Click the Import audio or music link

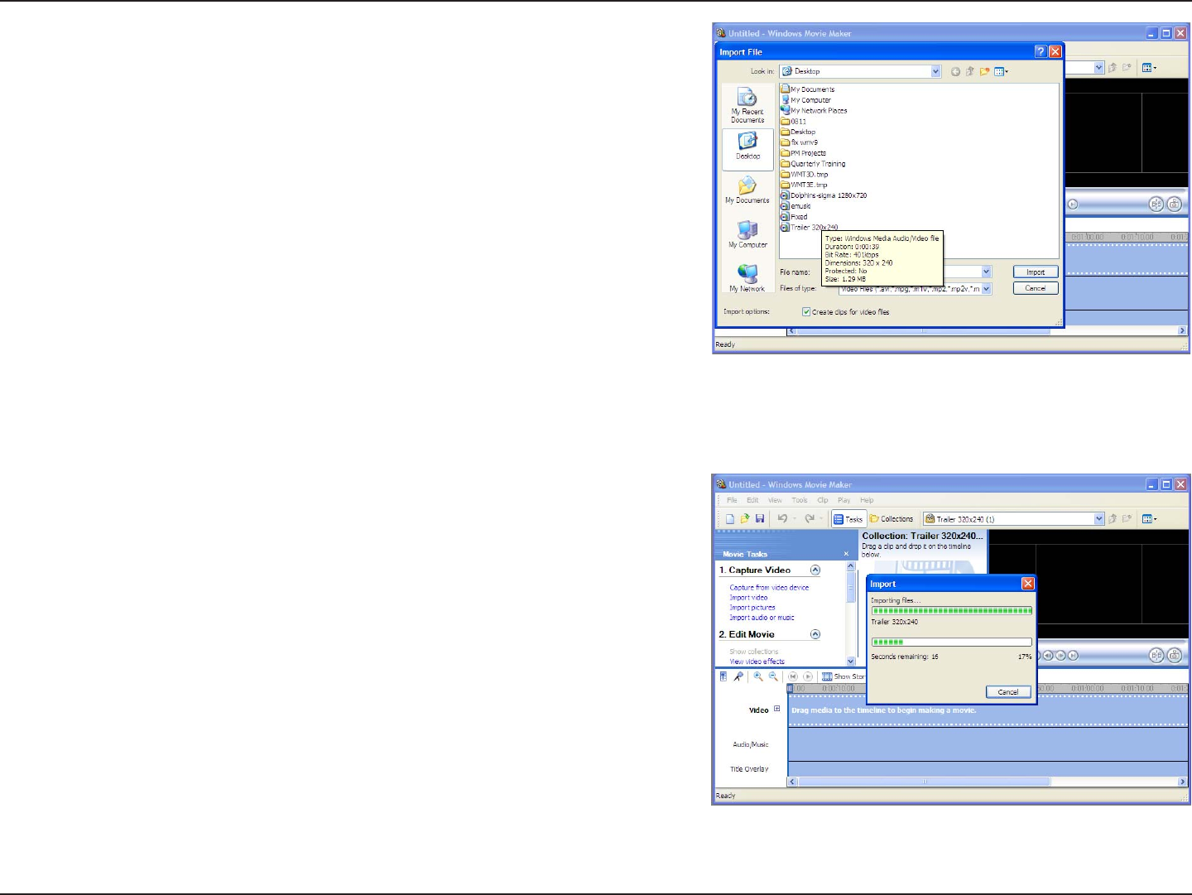(x=762, y=618)
